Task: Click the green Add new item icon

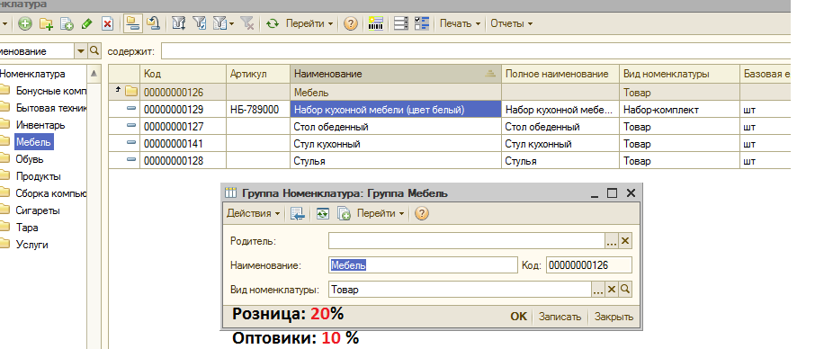Action: point(24,23)
